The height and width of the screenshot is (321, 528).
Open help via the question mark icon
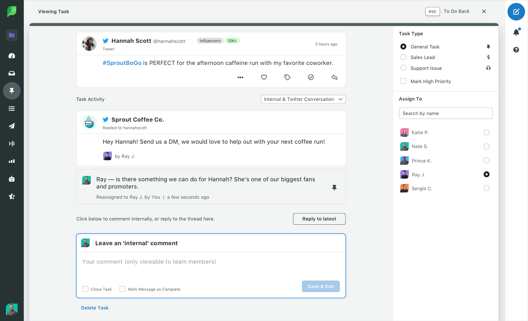(516, 50)
